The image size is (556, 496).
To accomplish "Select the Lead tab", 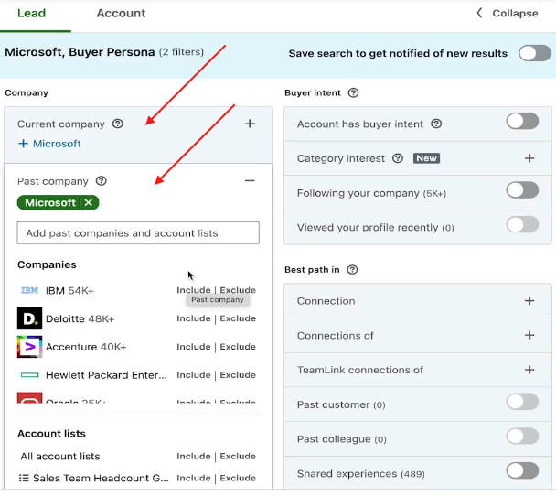I will point(30,14).
